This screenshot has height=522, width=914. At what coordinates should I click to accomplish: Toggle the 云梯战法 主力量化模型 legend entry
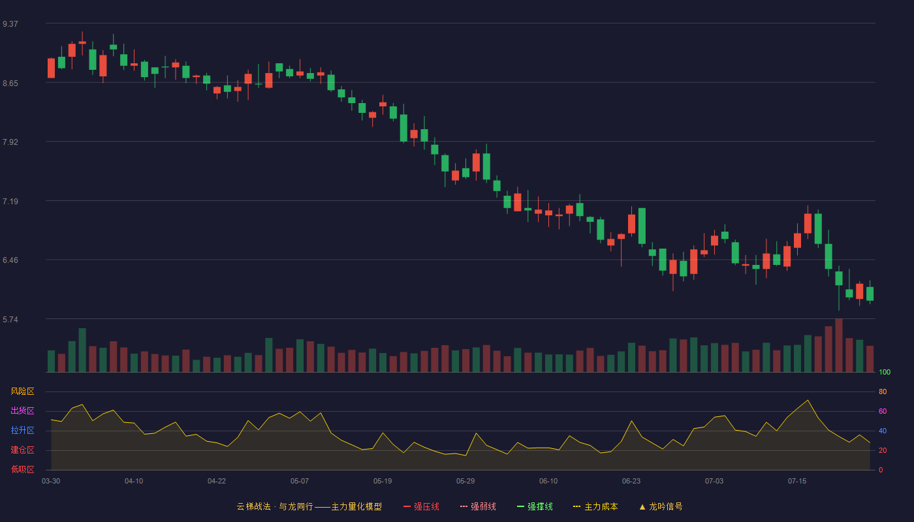309,506
